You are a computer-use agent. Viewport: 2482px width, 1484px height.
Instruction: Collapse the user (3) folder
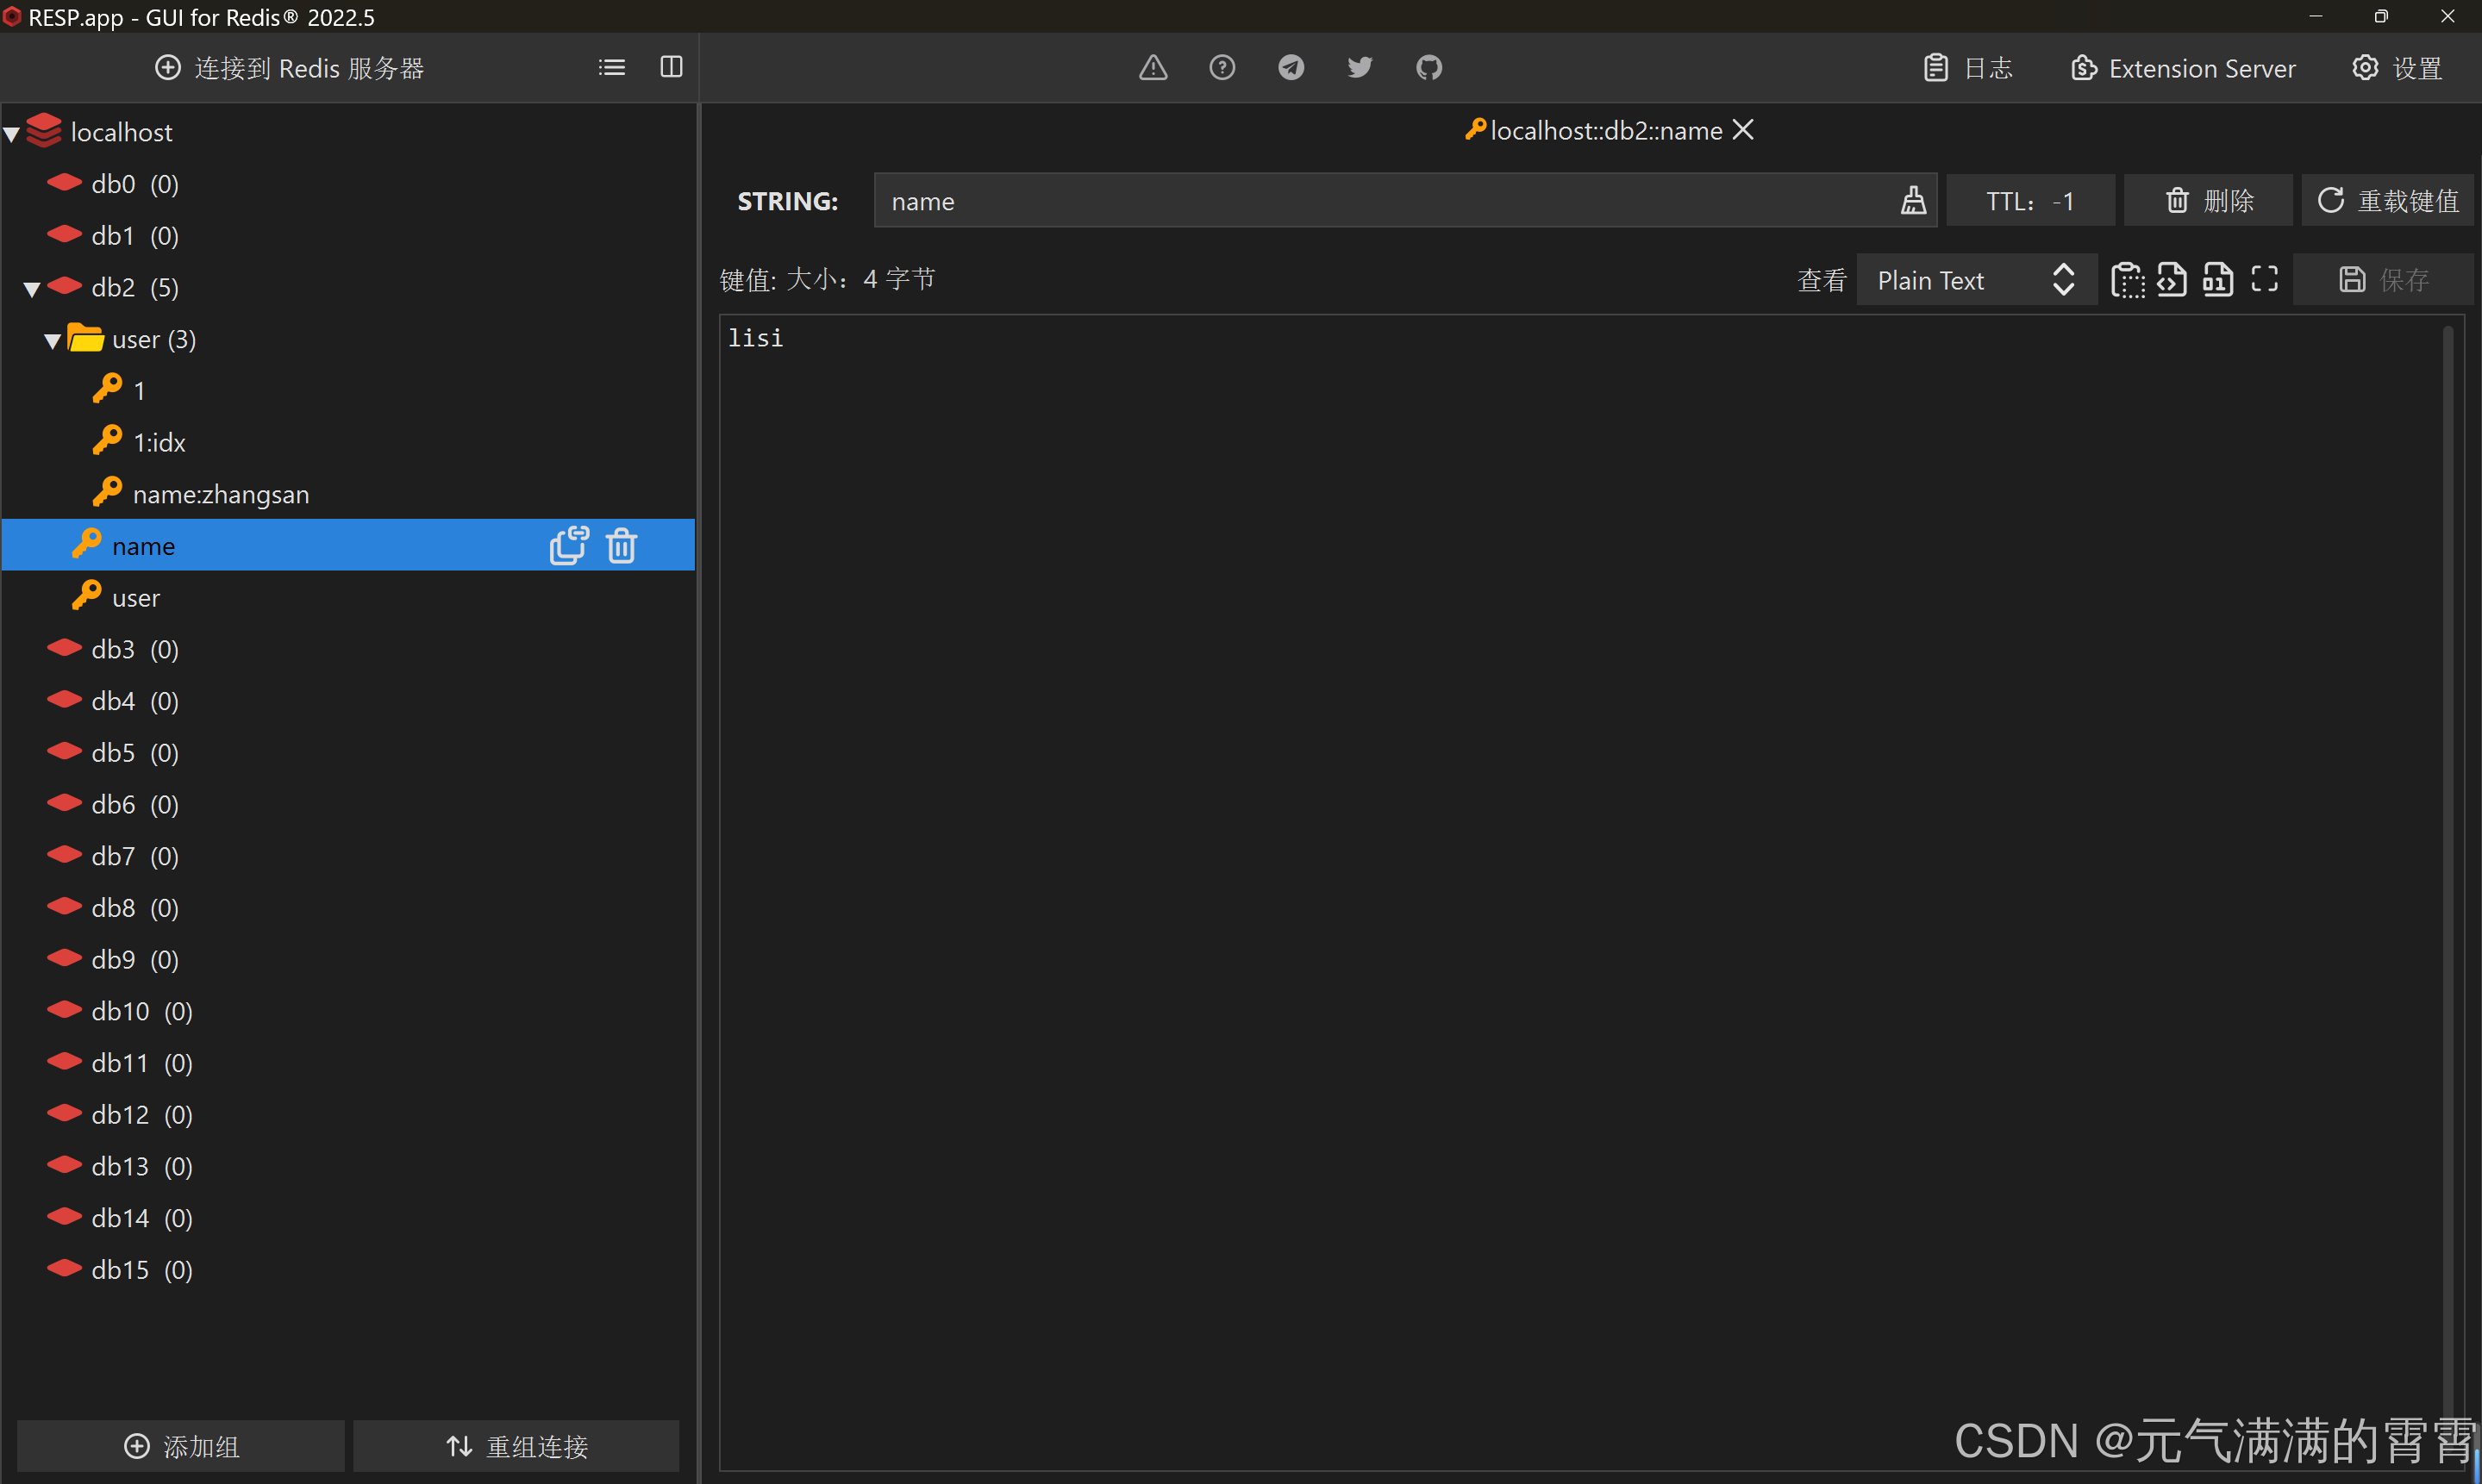tap(52, 341)
